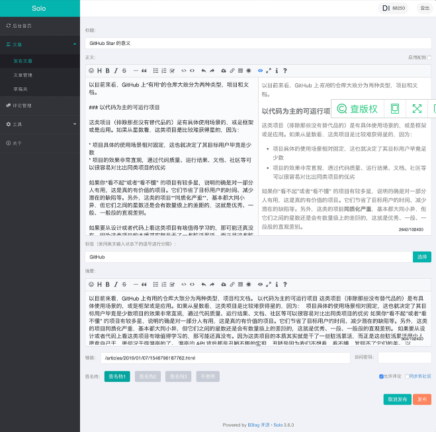
Task: Open 草稿夹 in the sidebar
Action: (40, 89)
